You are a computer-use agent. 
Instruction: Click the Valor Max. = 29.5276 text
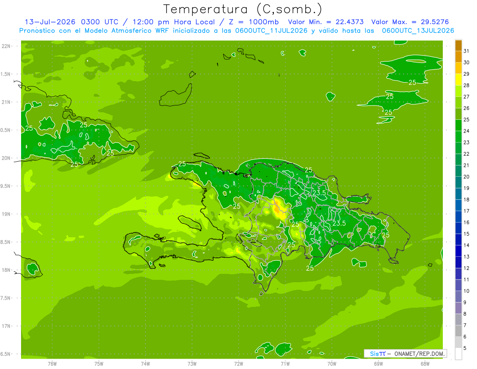coord(410,22)
